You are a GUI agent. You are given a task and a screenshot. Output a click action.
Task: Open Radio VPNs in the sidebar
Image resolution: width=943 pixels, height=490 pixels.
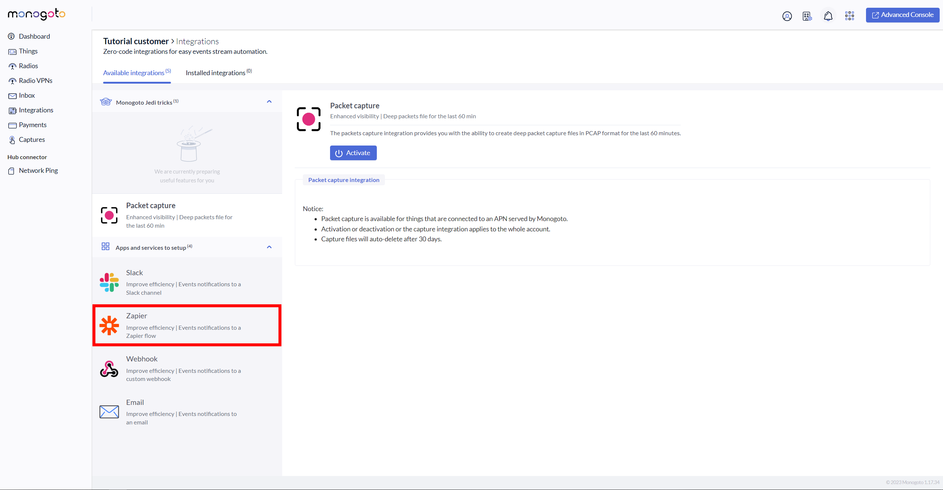(x=35, y=81)
